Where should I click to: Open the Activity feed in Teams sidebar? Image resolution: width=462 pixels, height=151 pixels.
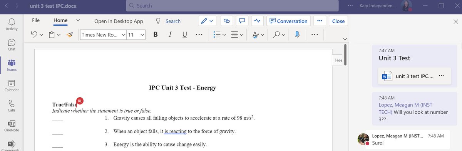pyautogui.click(x=12, y=24)
